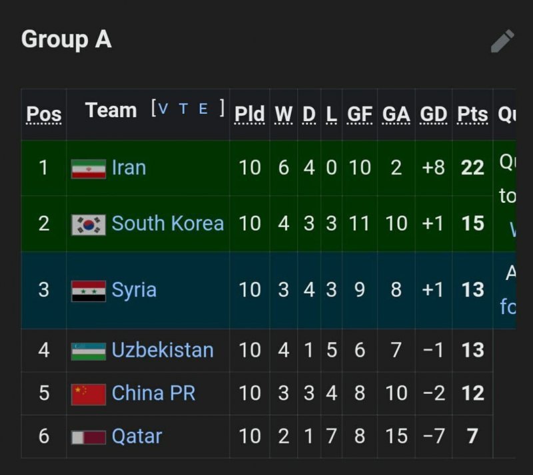The image size is (533, 475).
Task: Click the Uzbekistan flag icon
Action: pyautogui.click(x=89, y=351)
